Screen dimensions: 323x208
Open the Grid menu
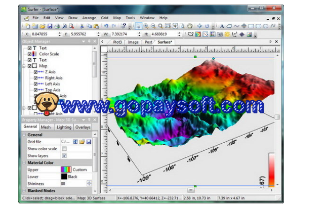[105, 18]
